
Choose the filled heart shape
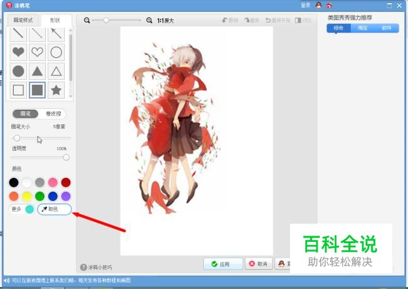(x=18, y=52)
